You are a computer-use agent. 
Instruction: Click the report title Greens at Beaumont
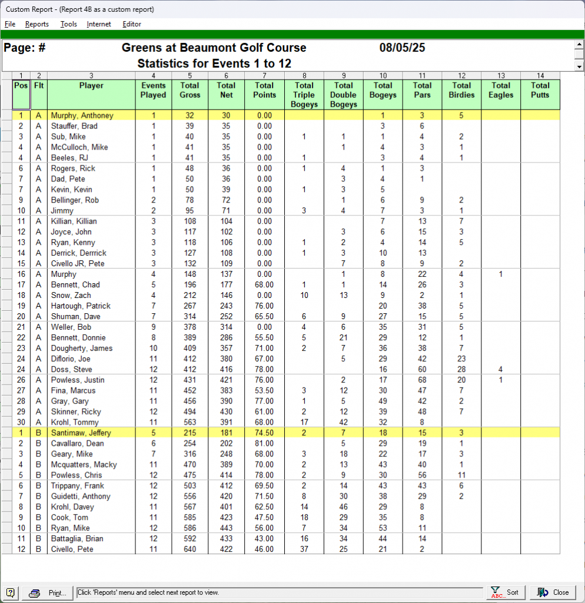[x=214, y=48]
